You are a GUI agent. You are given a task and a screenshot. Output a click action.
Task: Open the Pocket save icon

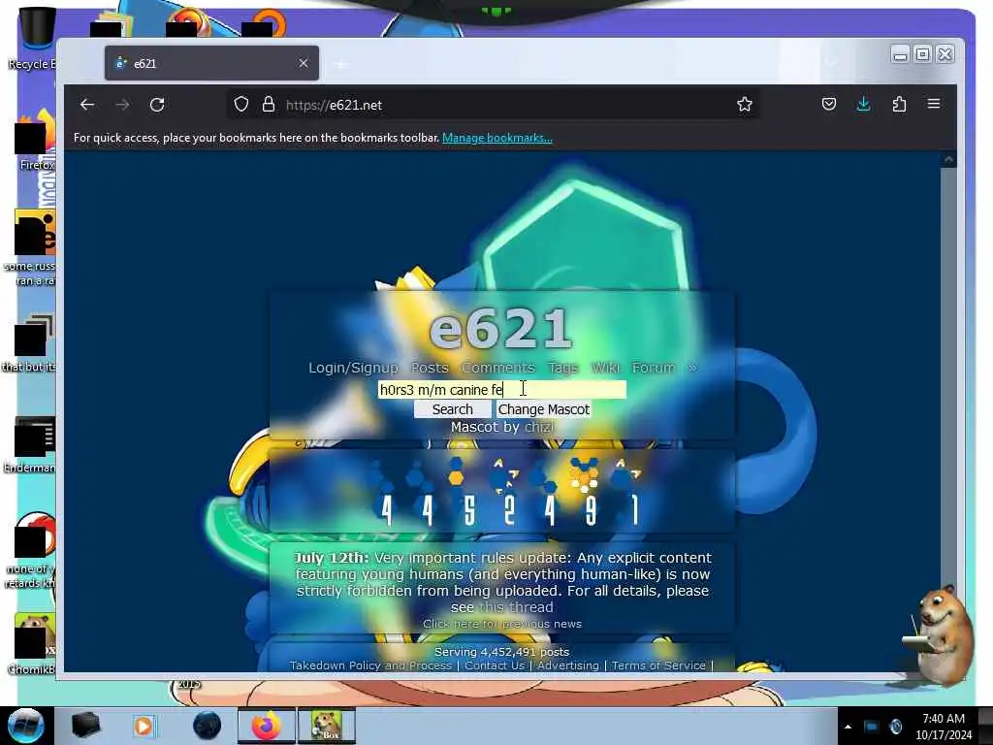(x=829, y=104)
